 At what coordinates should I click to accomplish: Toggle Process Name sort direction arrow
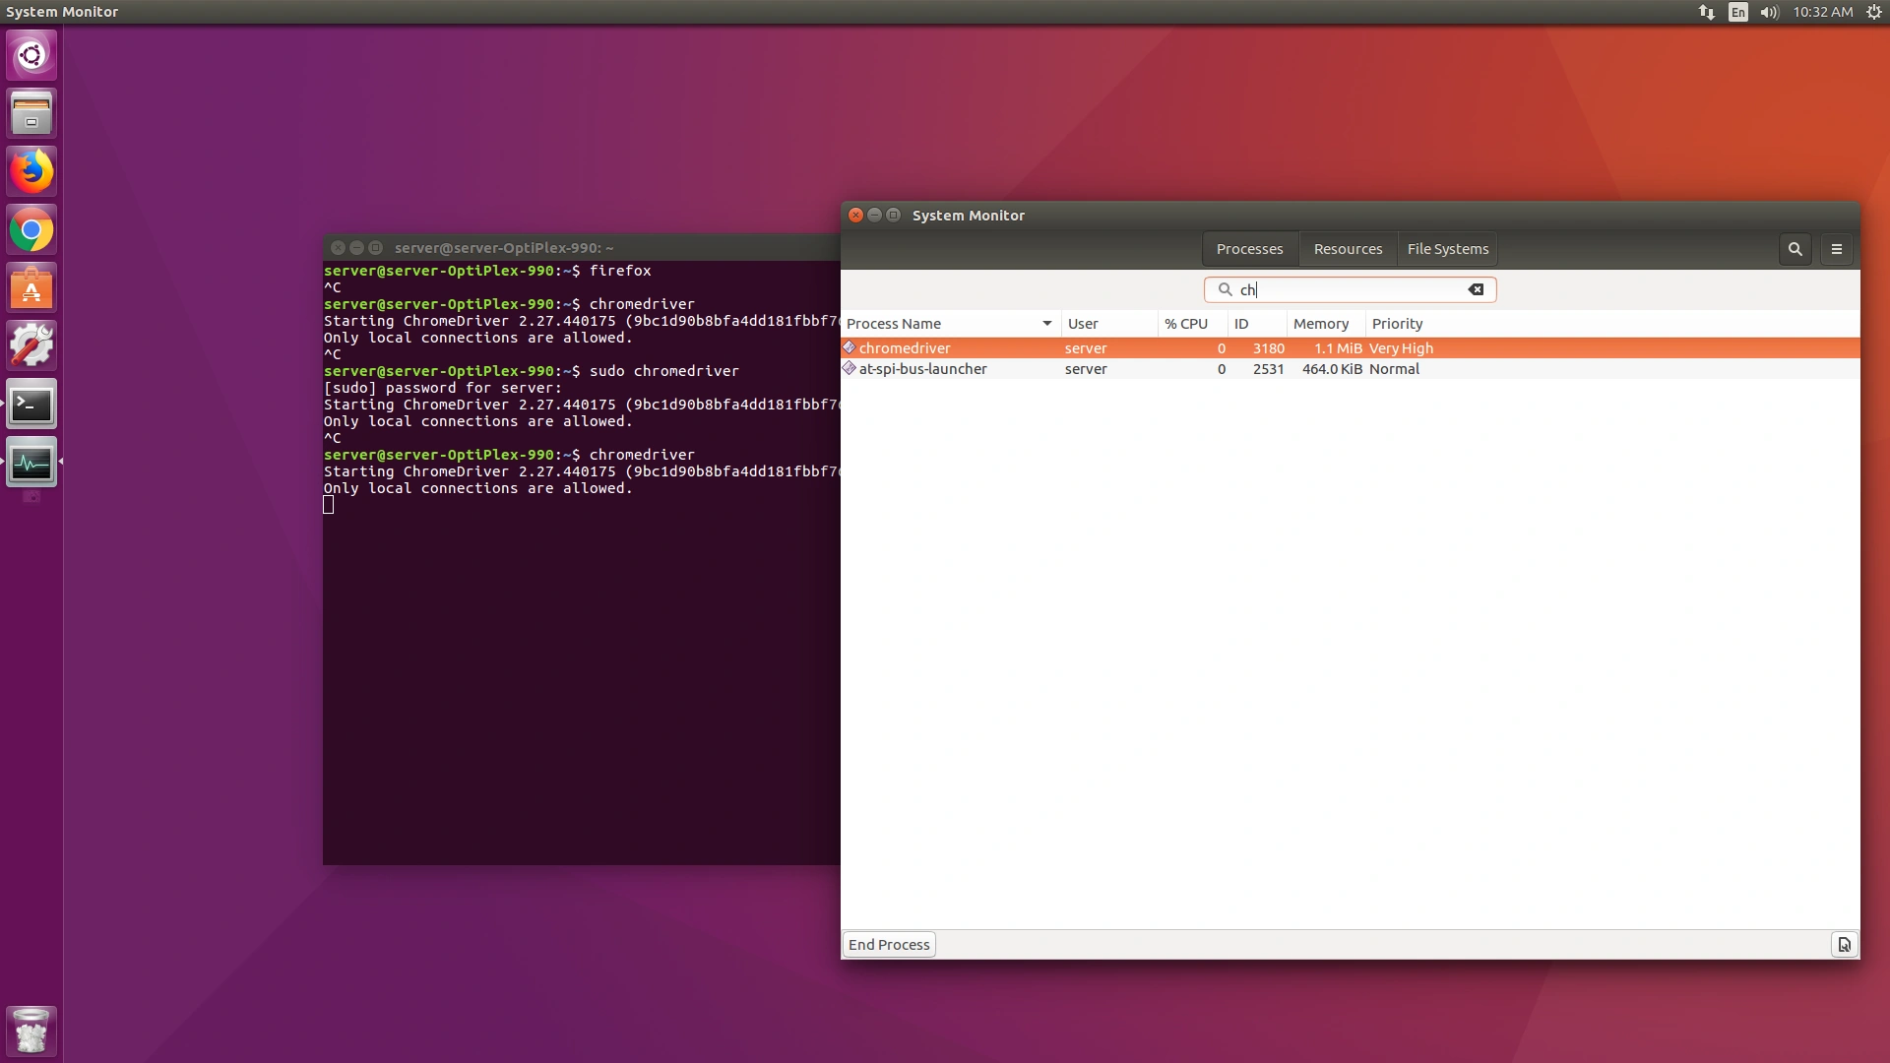1046,323
